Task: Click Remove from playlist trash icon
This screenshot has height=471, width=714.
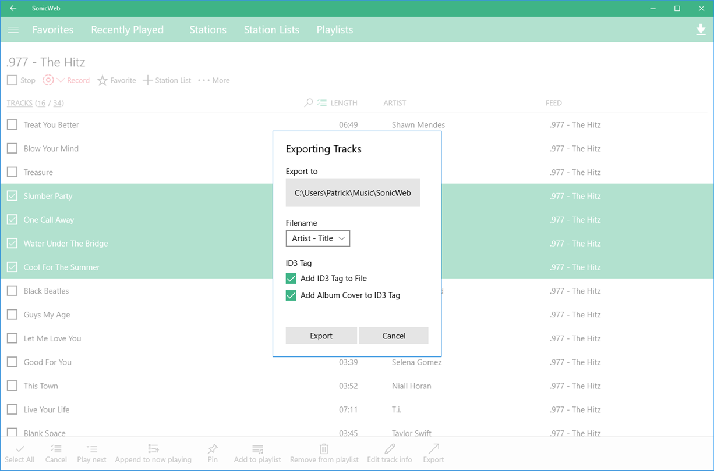Action: 324,449
